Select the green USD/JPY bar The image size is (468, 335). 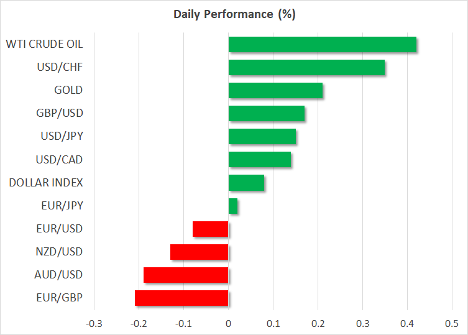coord(262,136)
